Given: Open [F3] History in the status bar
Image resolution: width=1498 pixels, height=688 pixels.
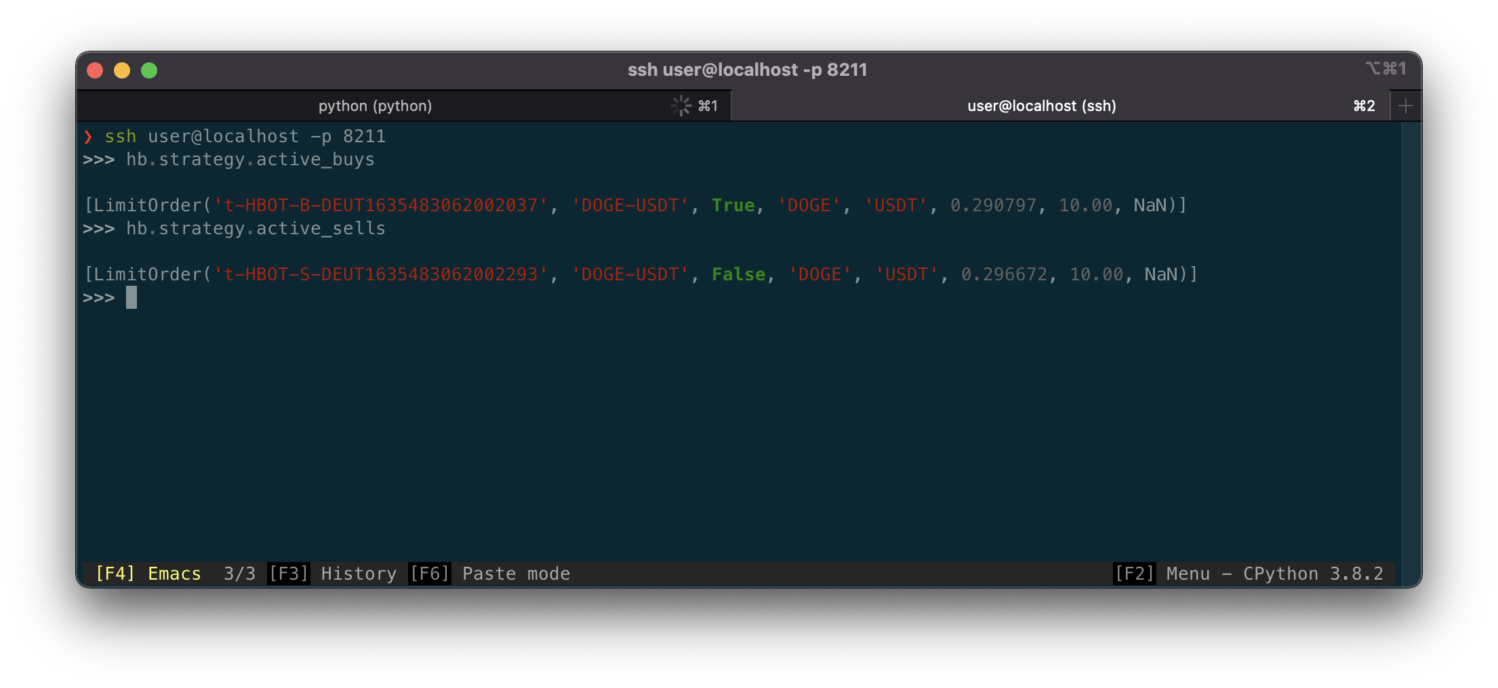Looking at the screenshot, I should (332, 574).
